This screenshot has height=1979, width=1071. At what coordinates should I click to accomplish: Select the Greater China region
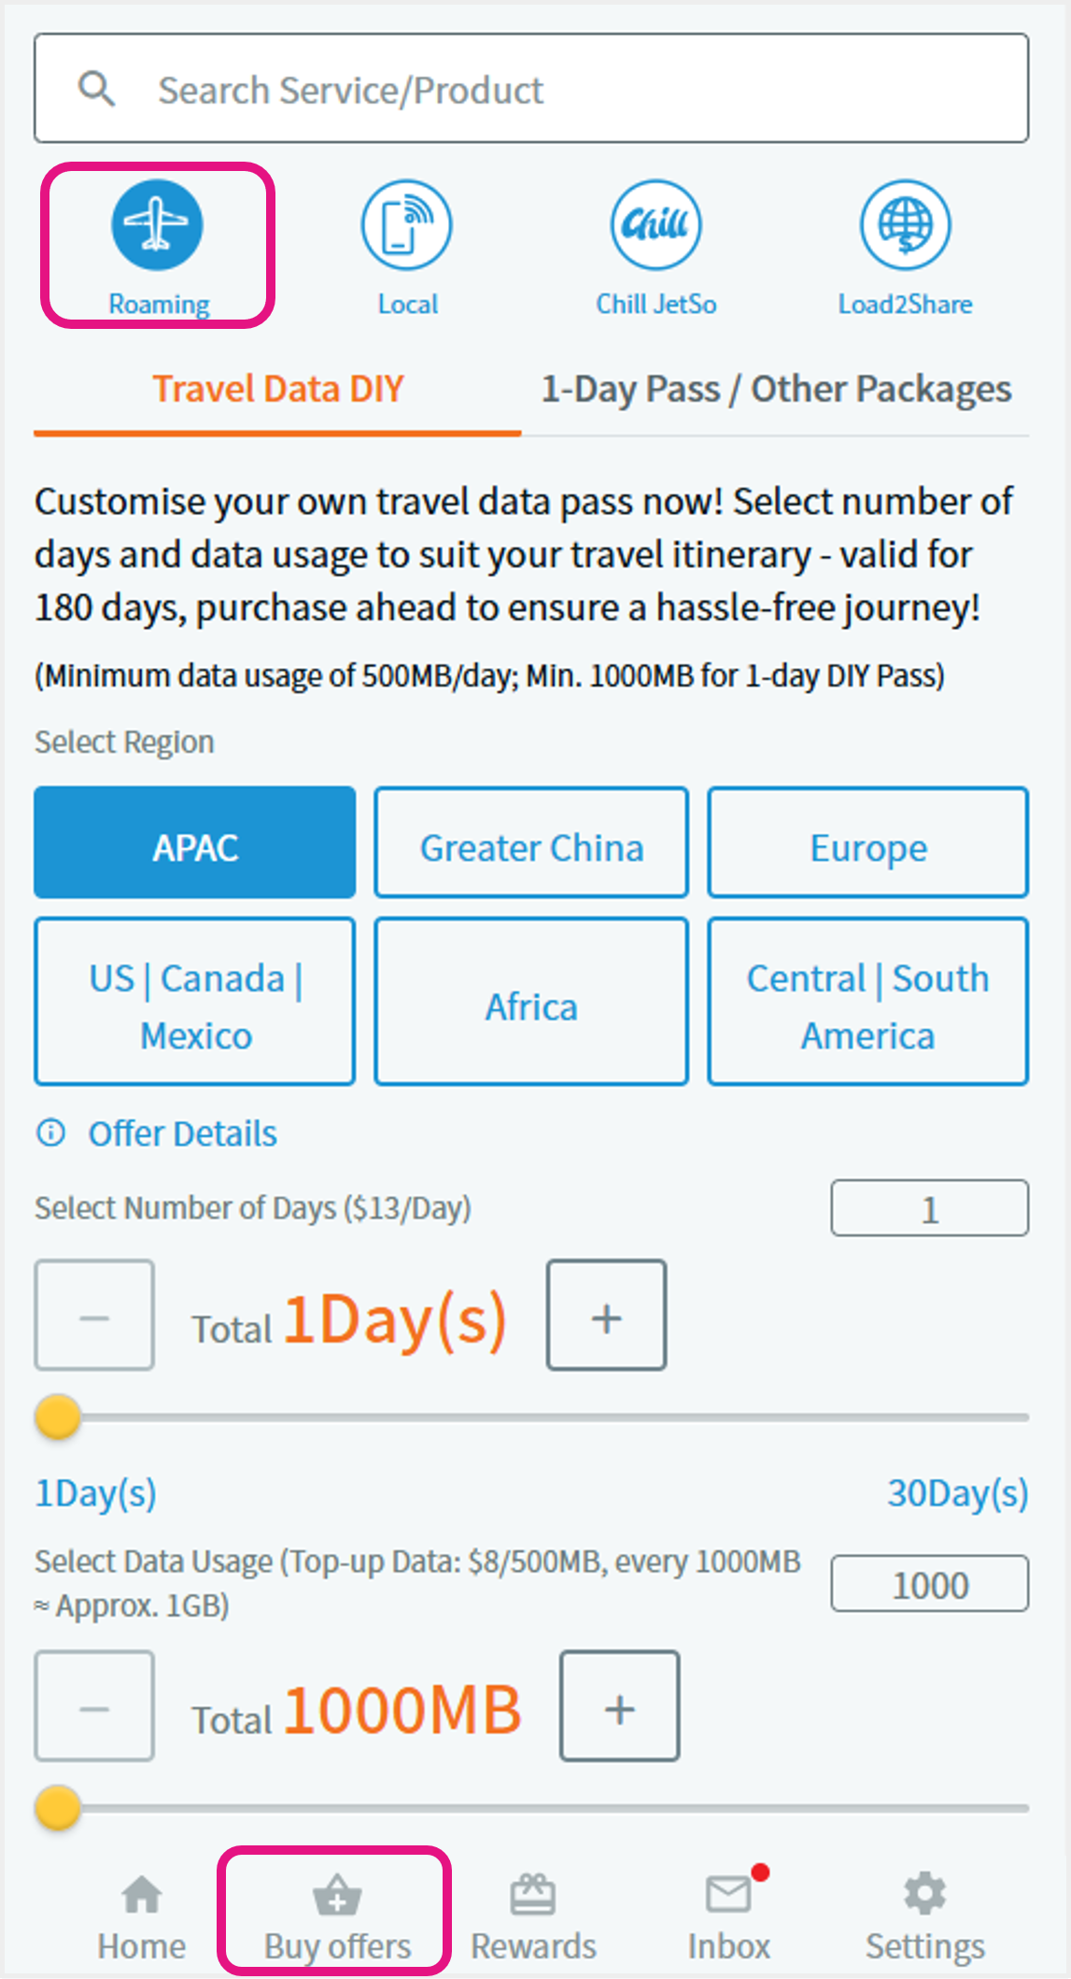pyautogui.click(x=531, y=843)
